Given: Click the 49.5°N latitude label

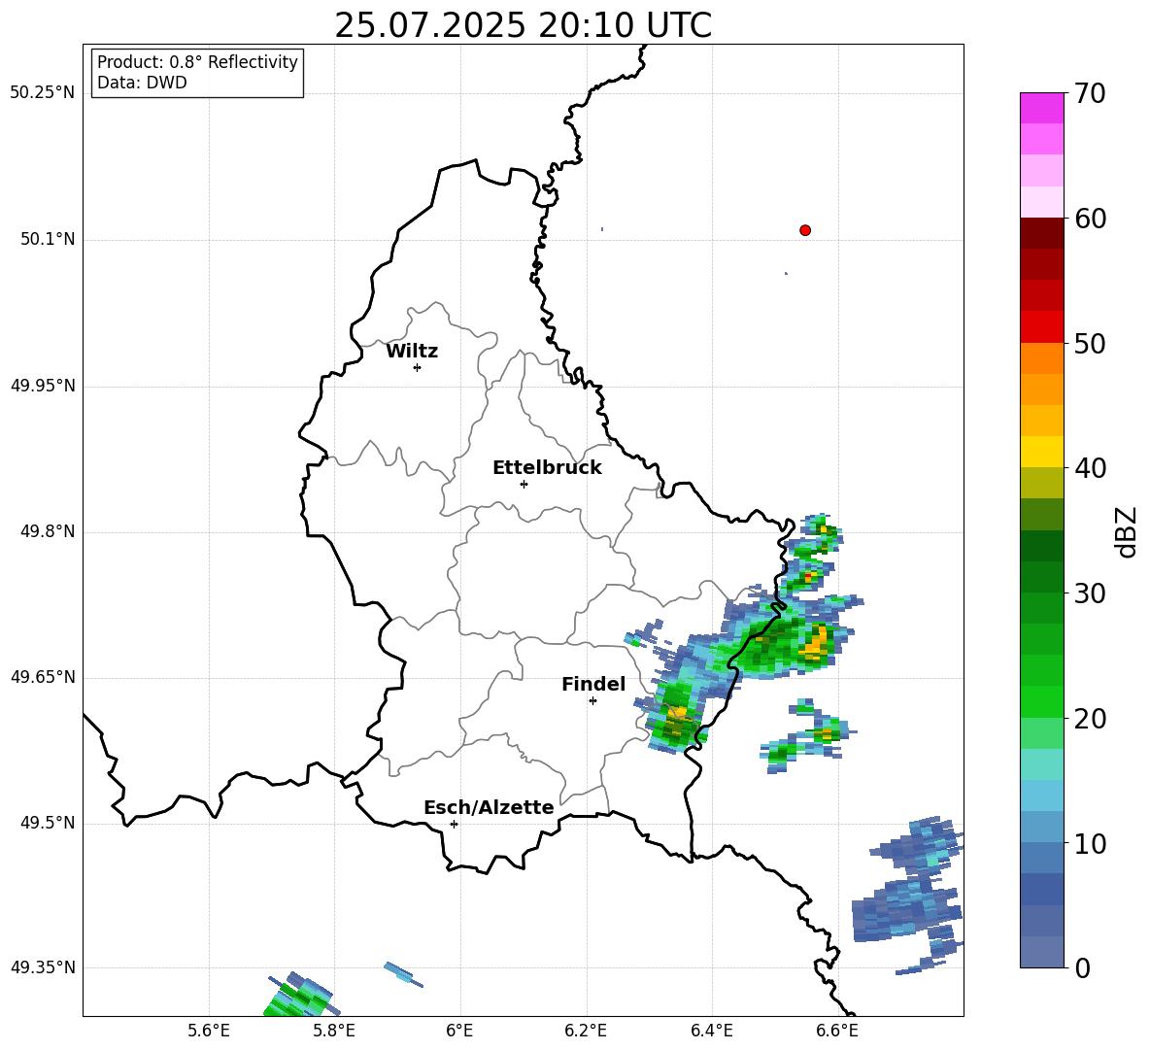Looking at the screenshot, I should 48,823.
